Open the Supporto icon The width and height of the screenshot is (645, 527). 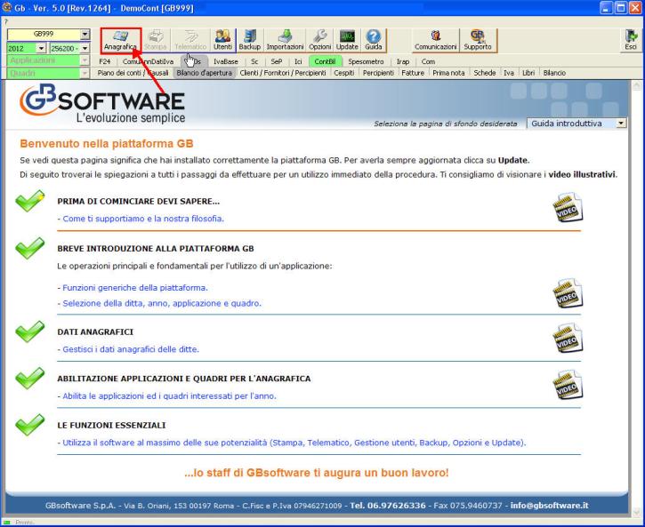click(x=478, y=40)
